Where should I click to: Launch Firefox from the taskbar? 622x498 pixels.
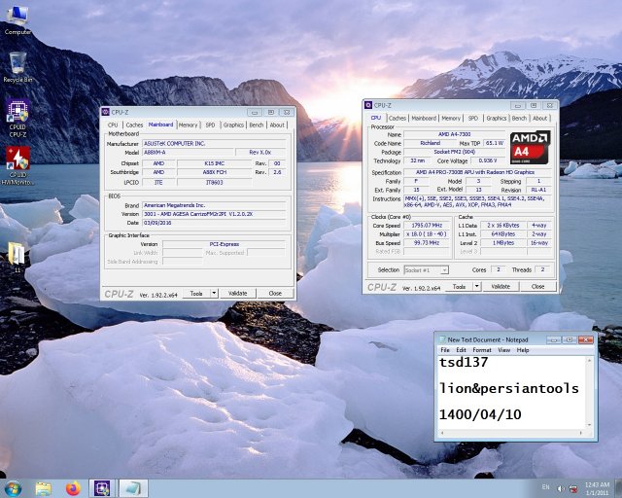tap(73, 486)
